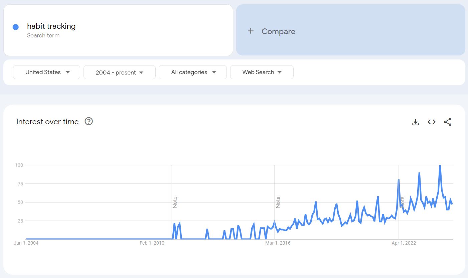This screenshot has height=278, width=468.
Task: Edit the habit tracking search term
Action: tap(51, 26)
